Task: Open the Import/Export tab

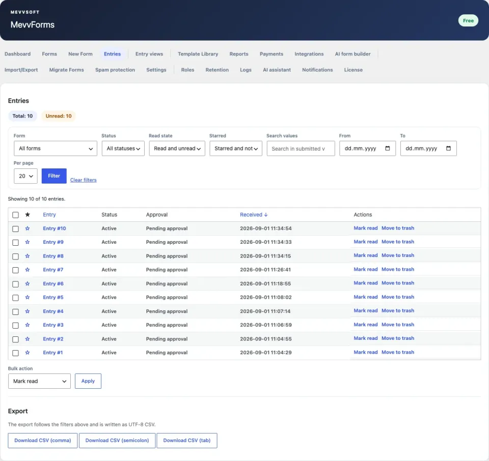Action: (x=21, y=70)
